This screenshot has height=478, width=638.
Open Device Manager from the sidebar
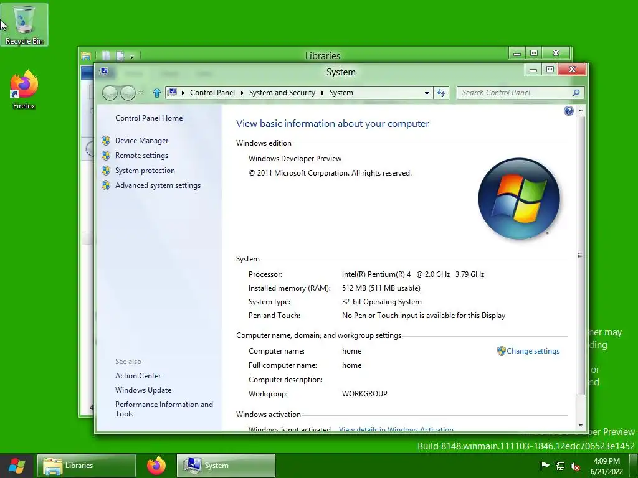pyautogui.click(x=141, y=141)
